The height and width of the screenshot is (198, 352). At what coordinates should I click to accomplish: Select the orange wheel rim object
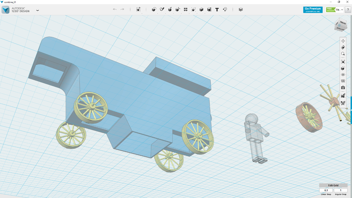coord(309,117)
